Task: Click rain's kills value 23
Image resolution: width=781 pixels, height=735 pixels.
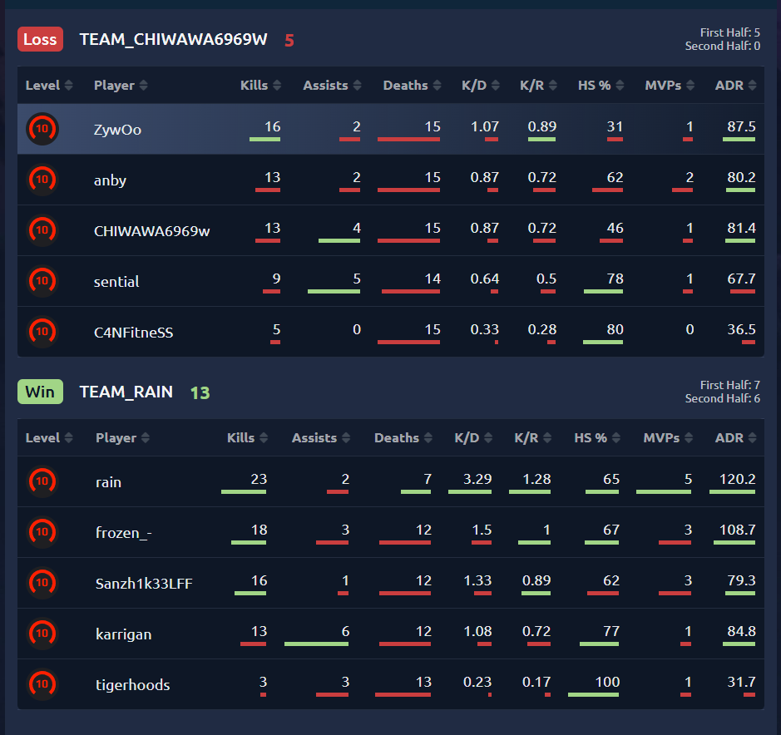Action: point(259,479)
